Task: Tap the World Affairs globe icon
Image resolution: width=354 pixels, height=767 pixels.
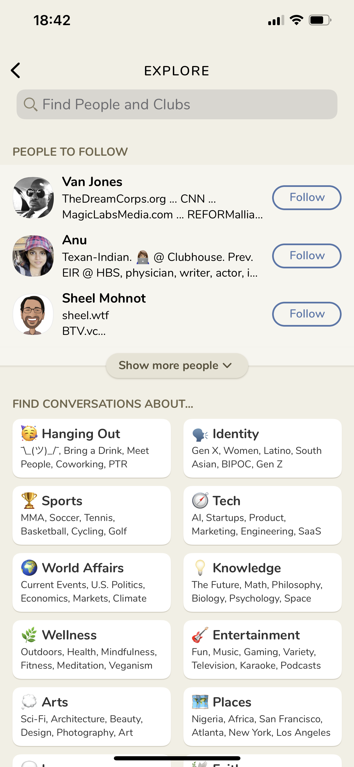Action: (x=29, y=568)
